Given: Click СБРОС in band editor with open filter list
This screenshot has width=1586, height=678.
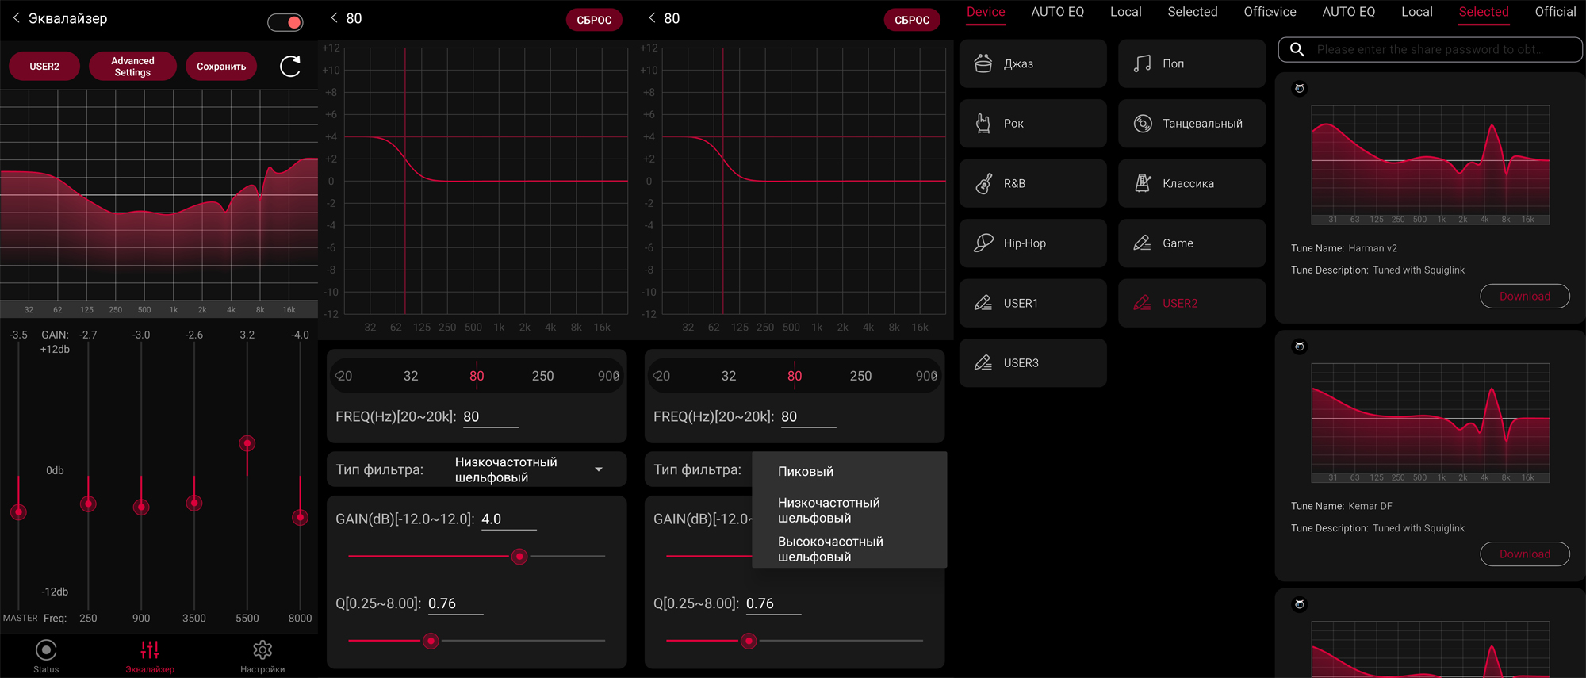Looking at the screenshot, I should point(912,20).
